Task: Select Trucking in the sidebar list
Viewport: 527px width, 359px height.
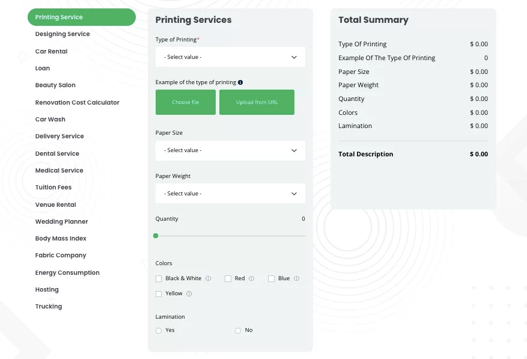Action: 49,307
